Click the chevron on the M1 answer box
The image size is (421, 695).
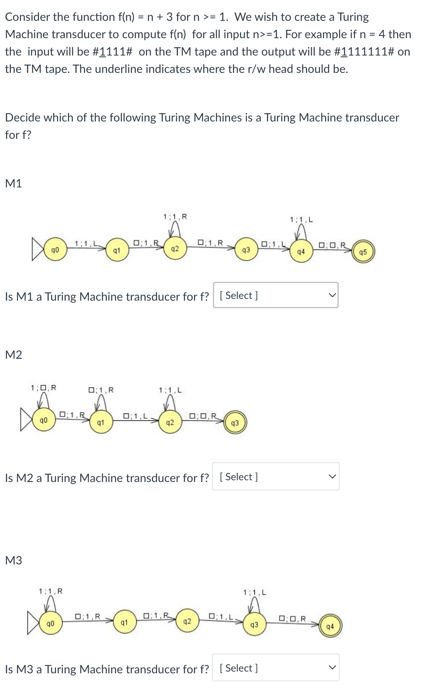tap(332, 295)
